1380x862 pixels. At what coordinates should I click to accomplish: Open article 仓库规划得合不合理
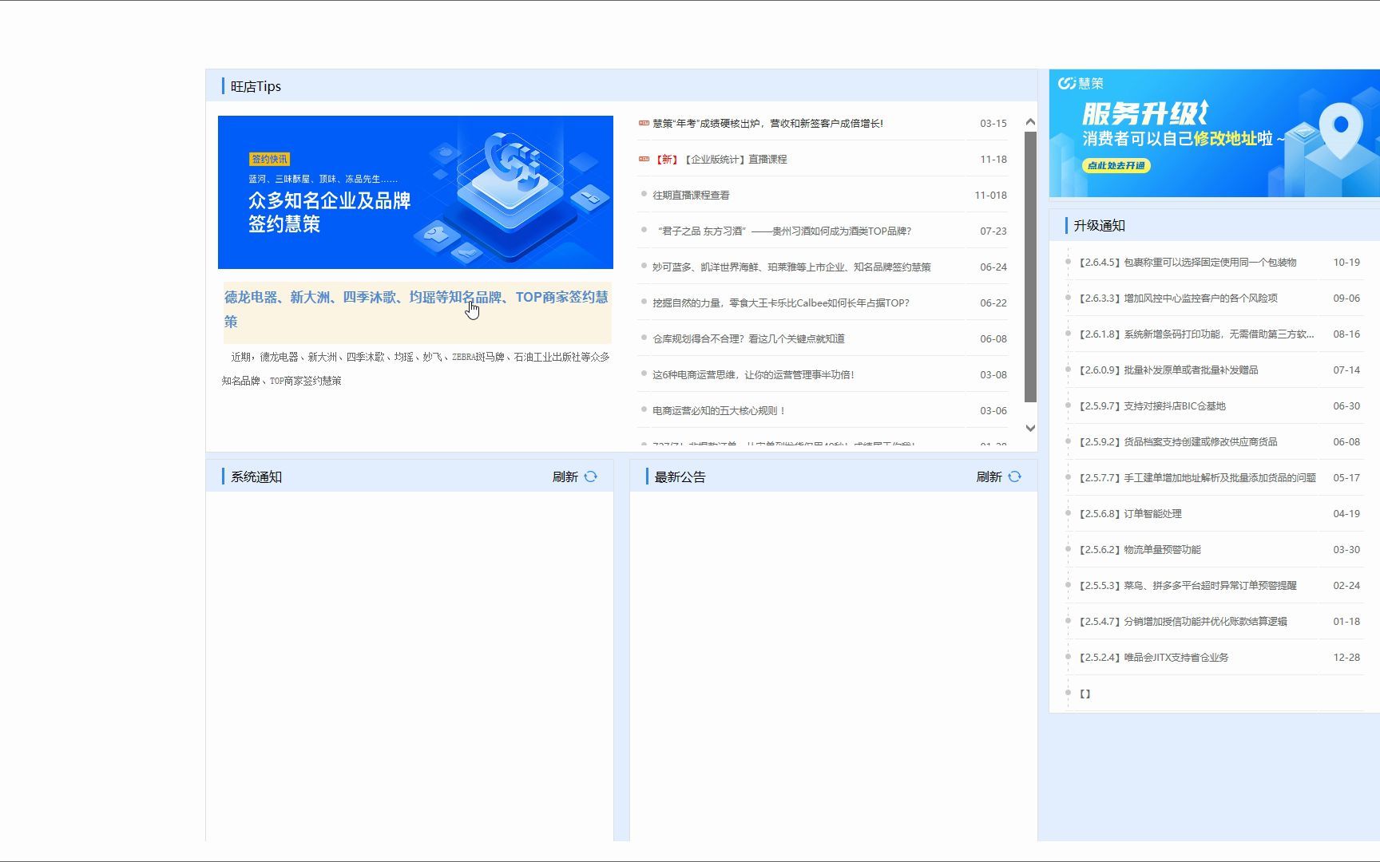point(748,338)
